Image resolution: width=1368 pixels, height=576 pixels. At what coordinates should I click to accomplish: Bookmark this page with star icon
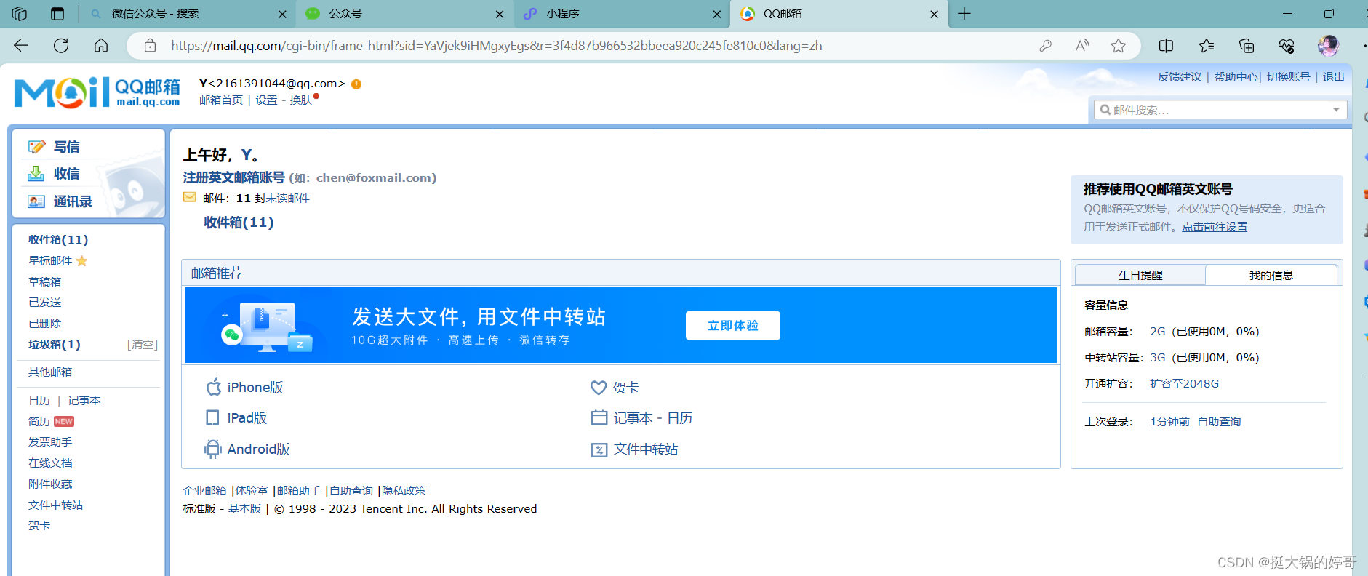point(1119,46)
